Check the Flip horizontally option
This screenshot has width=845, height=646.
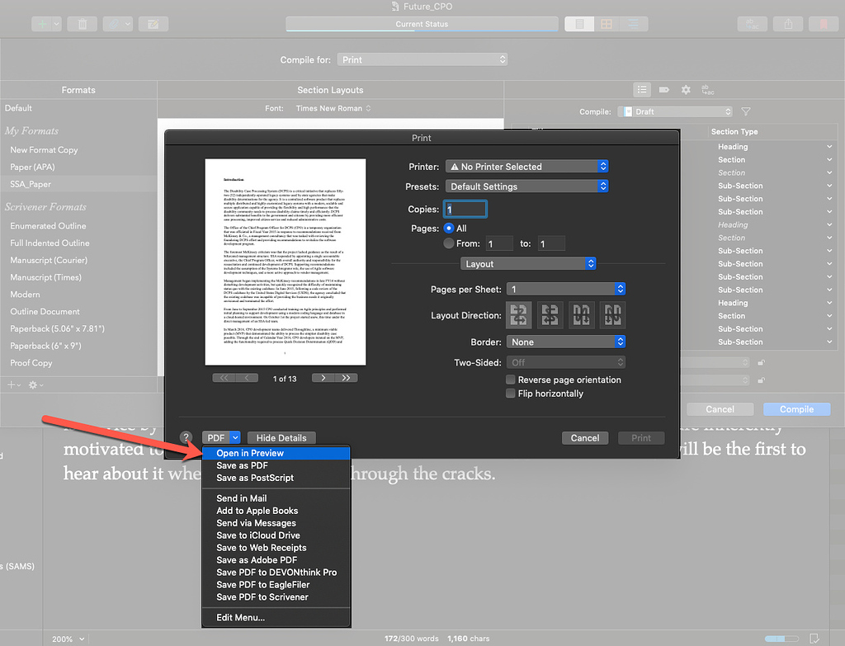click(510, 394)
